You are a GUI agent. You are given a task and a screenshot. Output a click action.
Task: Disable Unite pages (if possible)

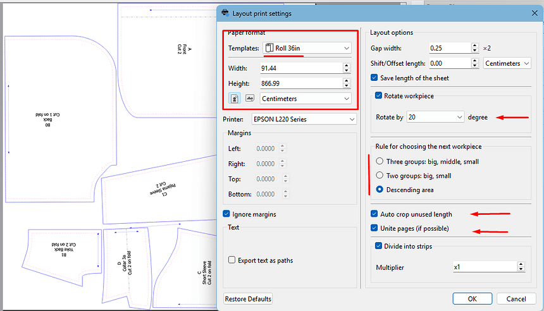[x=374, y=228]
